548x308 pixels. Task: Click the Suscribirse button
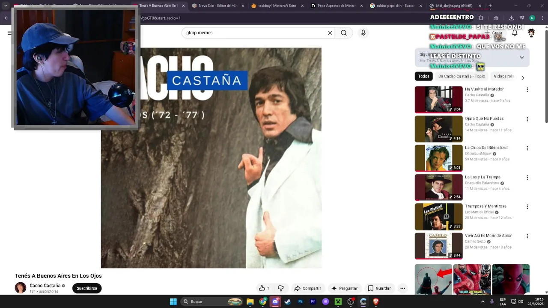[87, 288]
